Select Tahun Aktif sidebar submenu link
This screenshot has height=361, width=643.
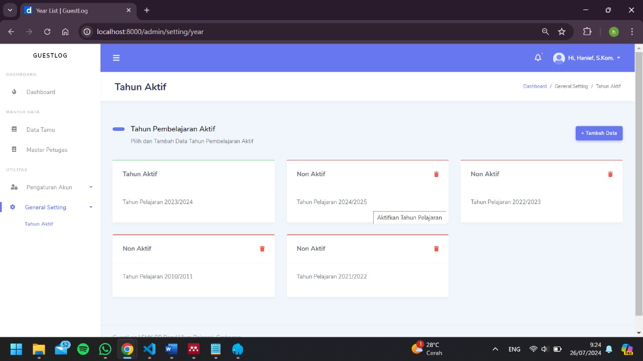click(39, 224)
